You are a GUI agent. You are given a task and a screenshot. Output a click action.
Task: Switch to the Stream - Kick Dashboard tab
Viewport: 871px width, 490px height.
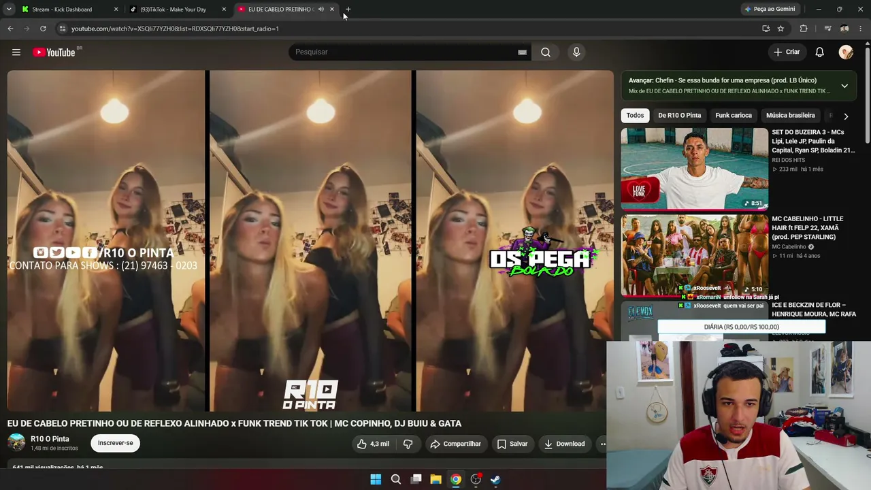point(62,10)
